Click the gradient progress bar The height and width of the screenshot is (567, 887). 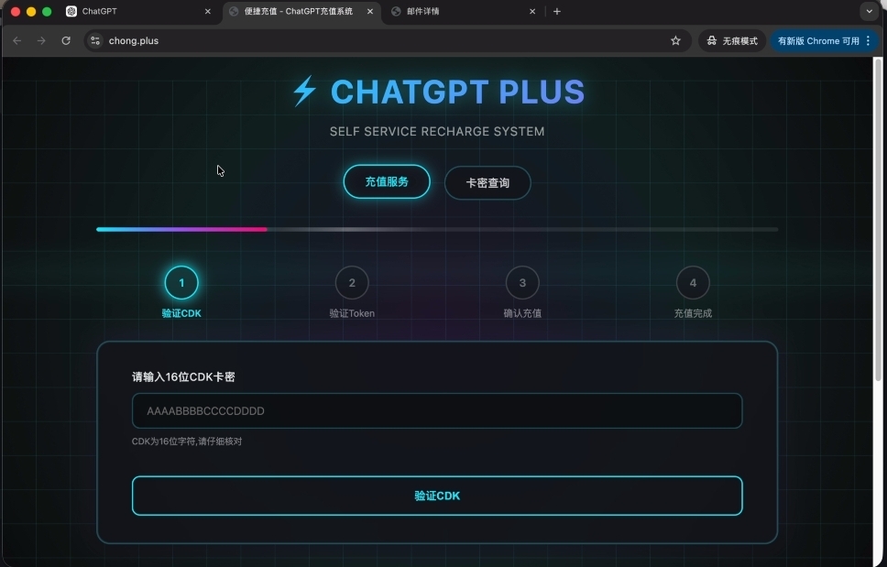point(436,229)
